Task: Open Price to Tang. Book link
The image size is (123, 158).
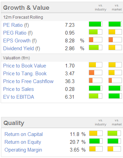Action: click(25, 74)
